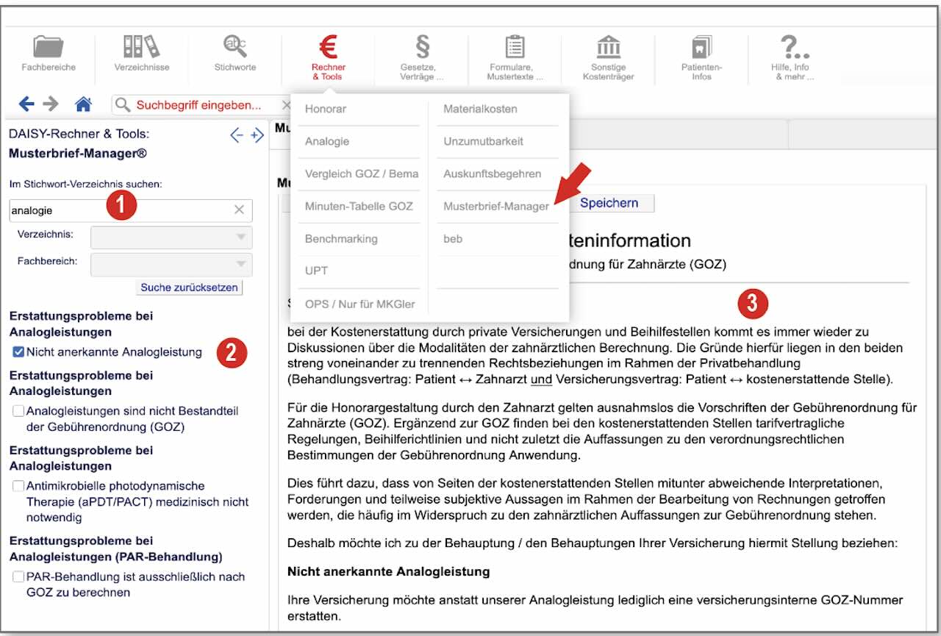Choose OPS / Nur für MKGler
The width and height of the screenshot is (941, 636).
(x=362, y=304)
